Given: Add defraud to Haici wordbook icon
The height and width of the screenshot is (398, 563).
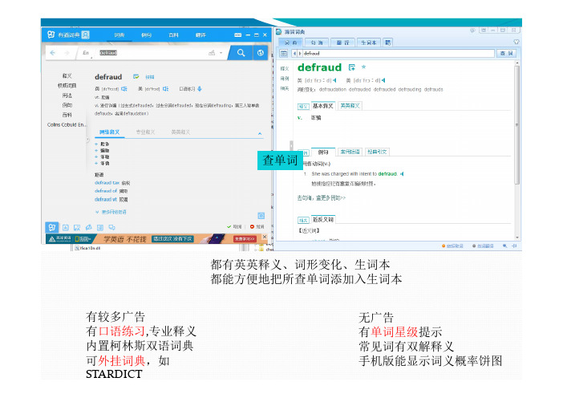Looking at the screenshot, I should click(x=352, y=67).
